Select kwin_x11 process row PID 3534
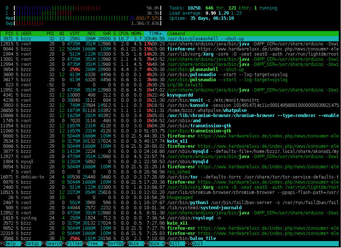Screen dimensions: 341x248 tap(170, 141)
